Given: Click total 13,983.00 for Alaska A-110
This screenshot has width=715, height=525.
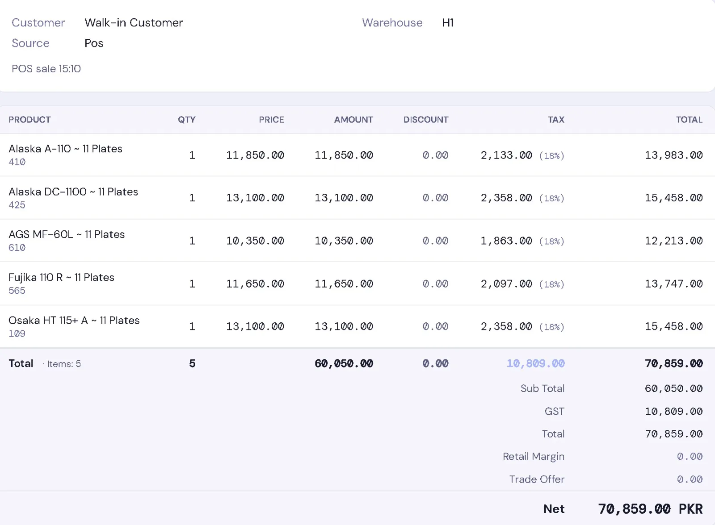Looking at the screenshot, I should tap(674, 155).
